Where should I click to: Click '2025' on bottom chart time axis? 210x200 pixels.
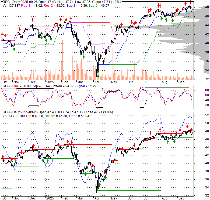click(50, 198)
